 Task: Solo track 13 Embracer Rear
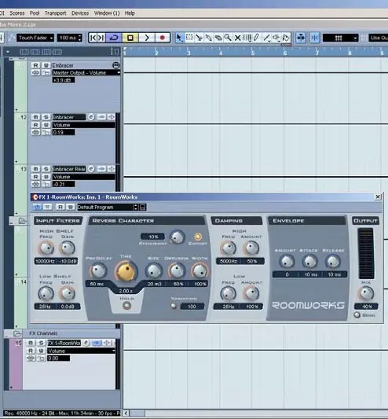coord(46,169)
